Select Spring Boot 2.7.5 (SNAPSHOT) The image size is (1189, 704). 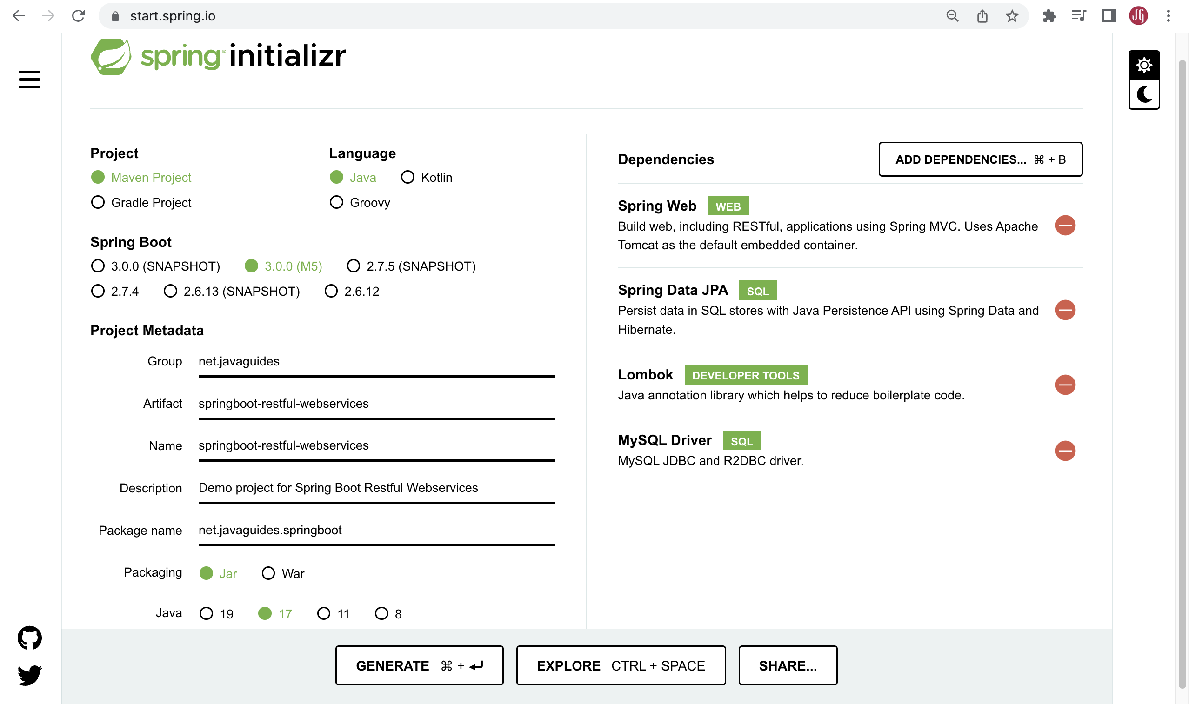[x=411, y=266]
